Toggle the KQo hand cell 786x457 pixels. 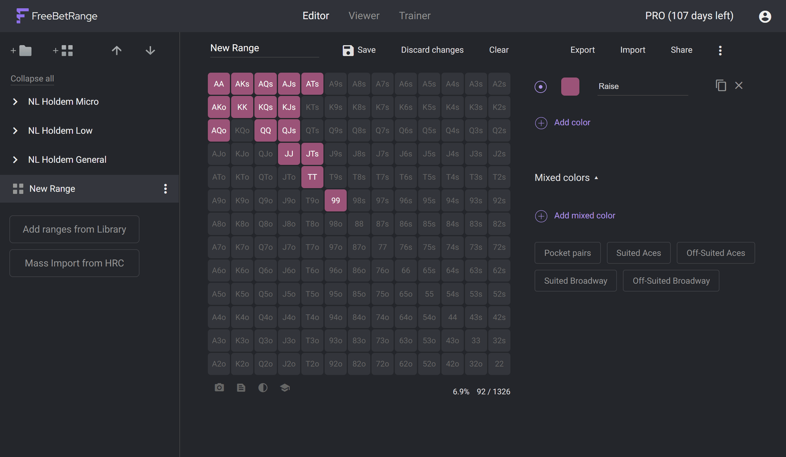click(242, 131)
